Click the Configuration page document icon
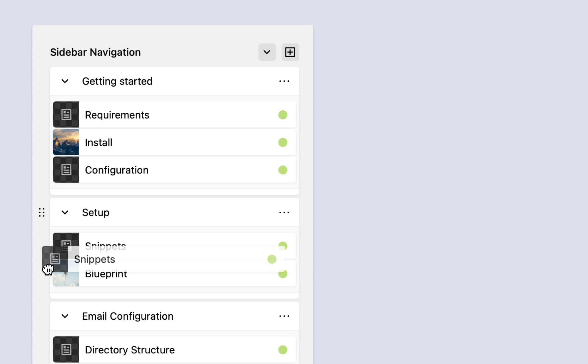The image size is (588, 364). click(x=66, y=170)
